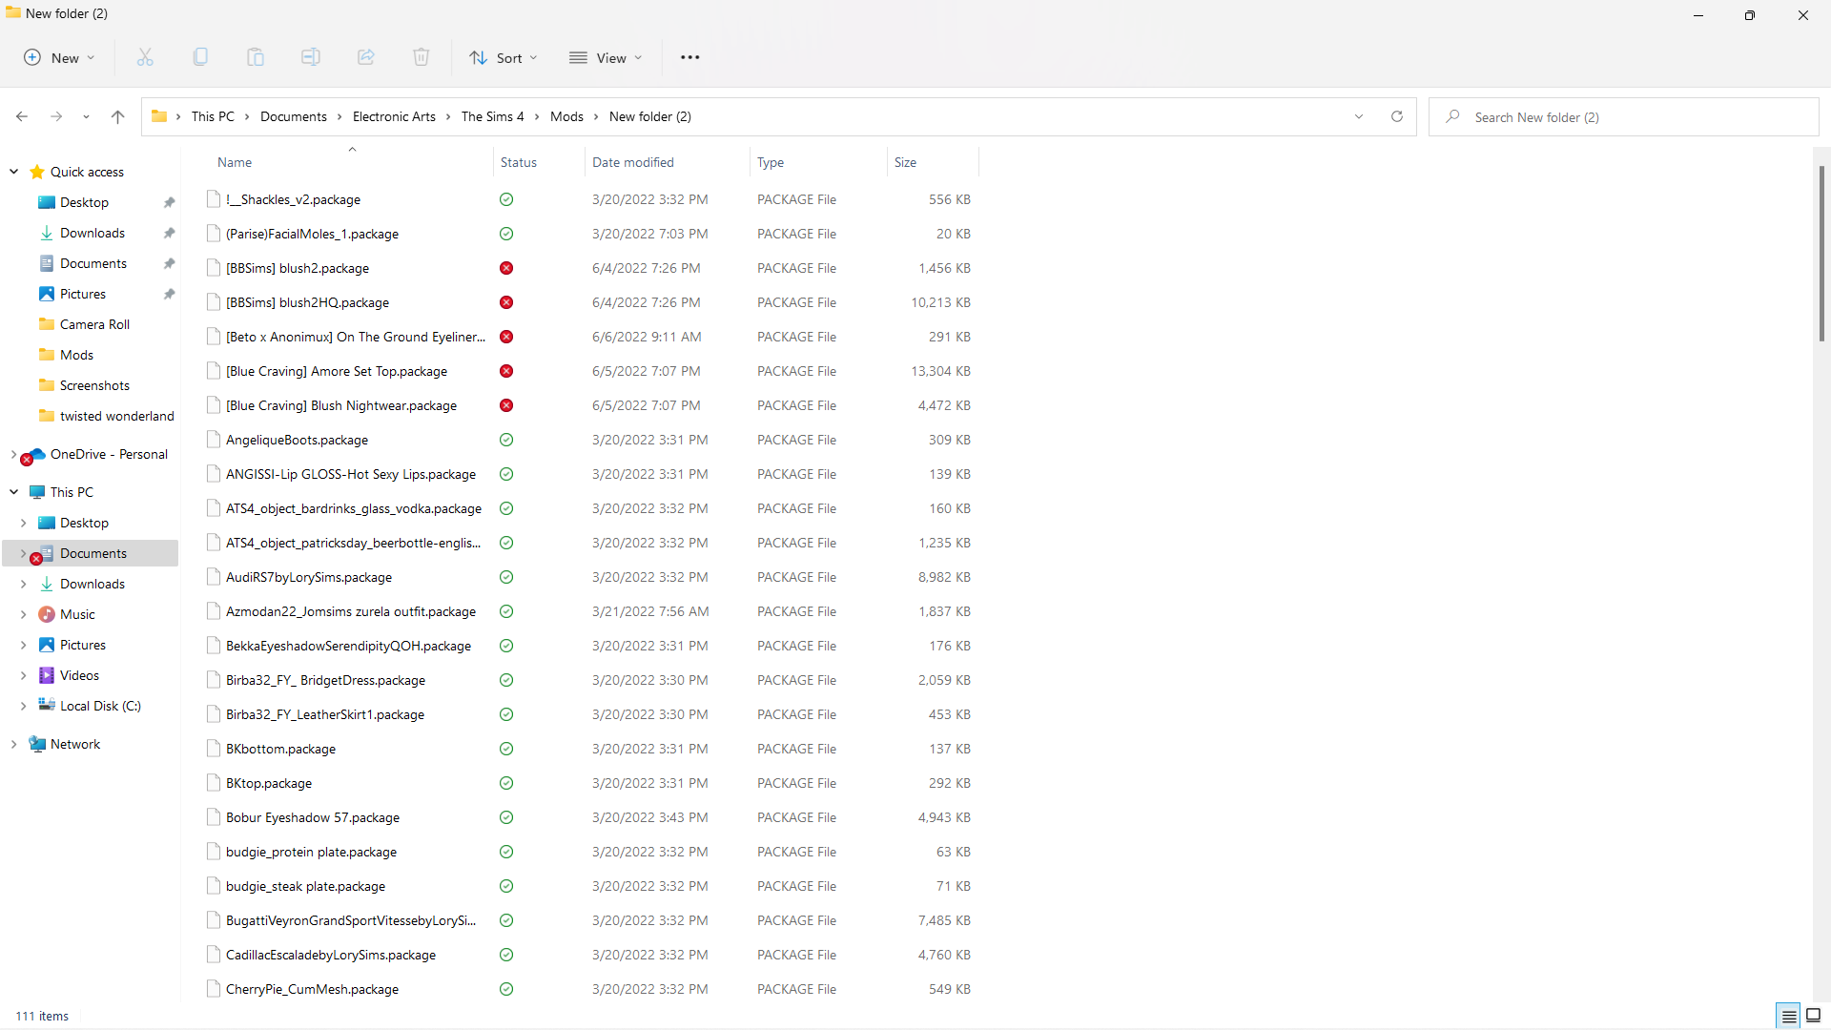Click the Copy icon in the toolbar
This screenshot has width=1831, height=1030.
click(200, 57)
